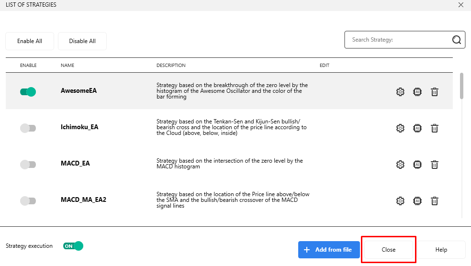
Task: Click AI chip icon for Ichimoku_EA
Action: pyautogui.click(x=417, y=128)
